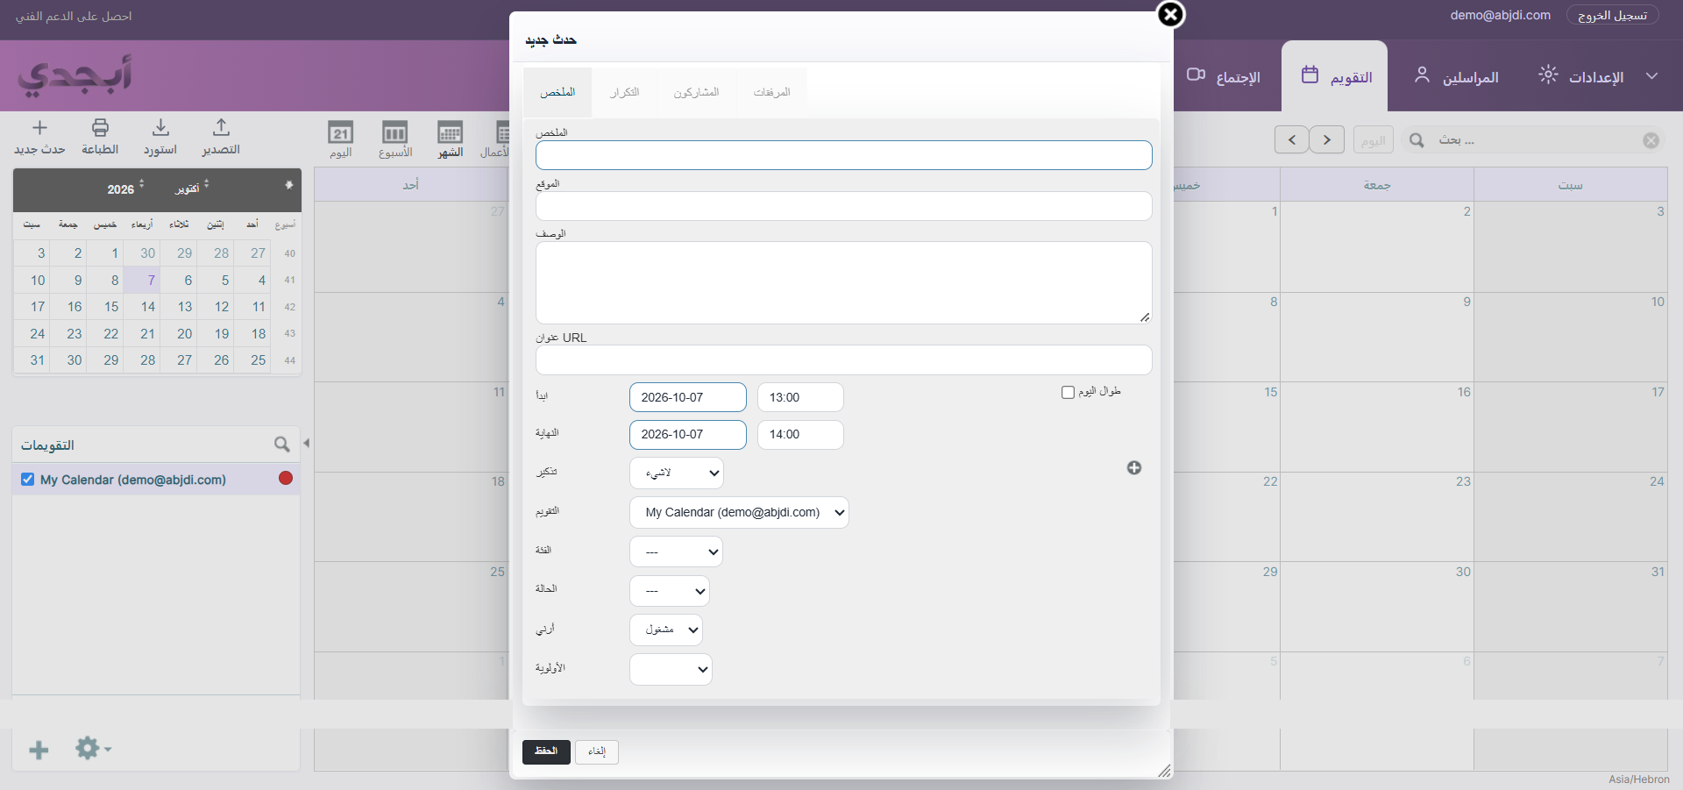Open the status (الحالة) dropdown

pyautogui.click(x=670, y=591)
